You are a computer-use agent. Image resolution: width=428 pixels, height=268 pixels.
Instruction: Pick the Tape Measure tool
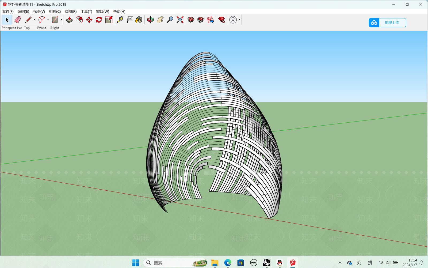120,20
